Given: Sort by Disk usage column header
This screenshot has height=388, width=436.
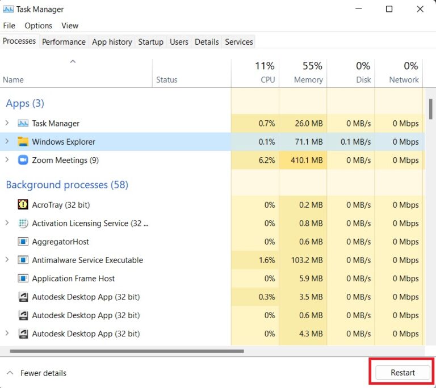Looking at the screenshot, I should pos(351,73).
